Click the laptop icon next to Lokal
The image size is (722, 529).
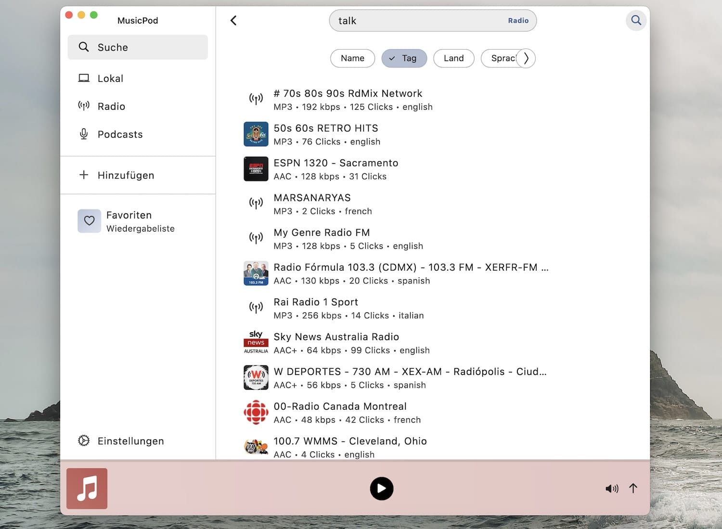pos(84,78)
